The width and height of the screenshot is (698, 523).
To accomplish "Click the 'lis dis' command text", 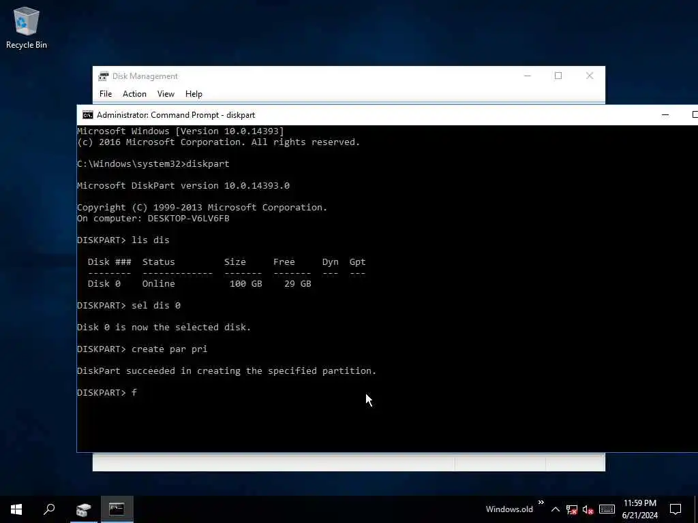I will point(151,240).
